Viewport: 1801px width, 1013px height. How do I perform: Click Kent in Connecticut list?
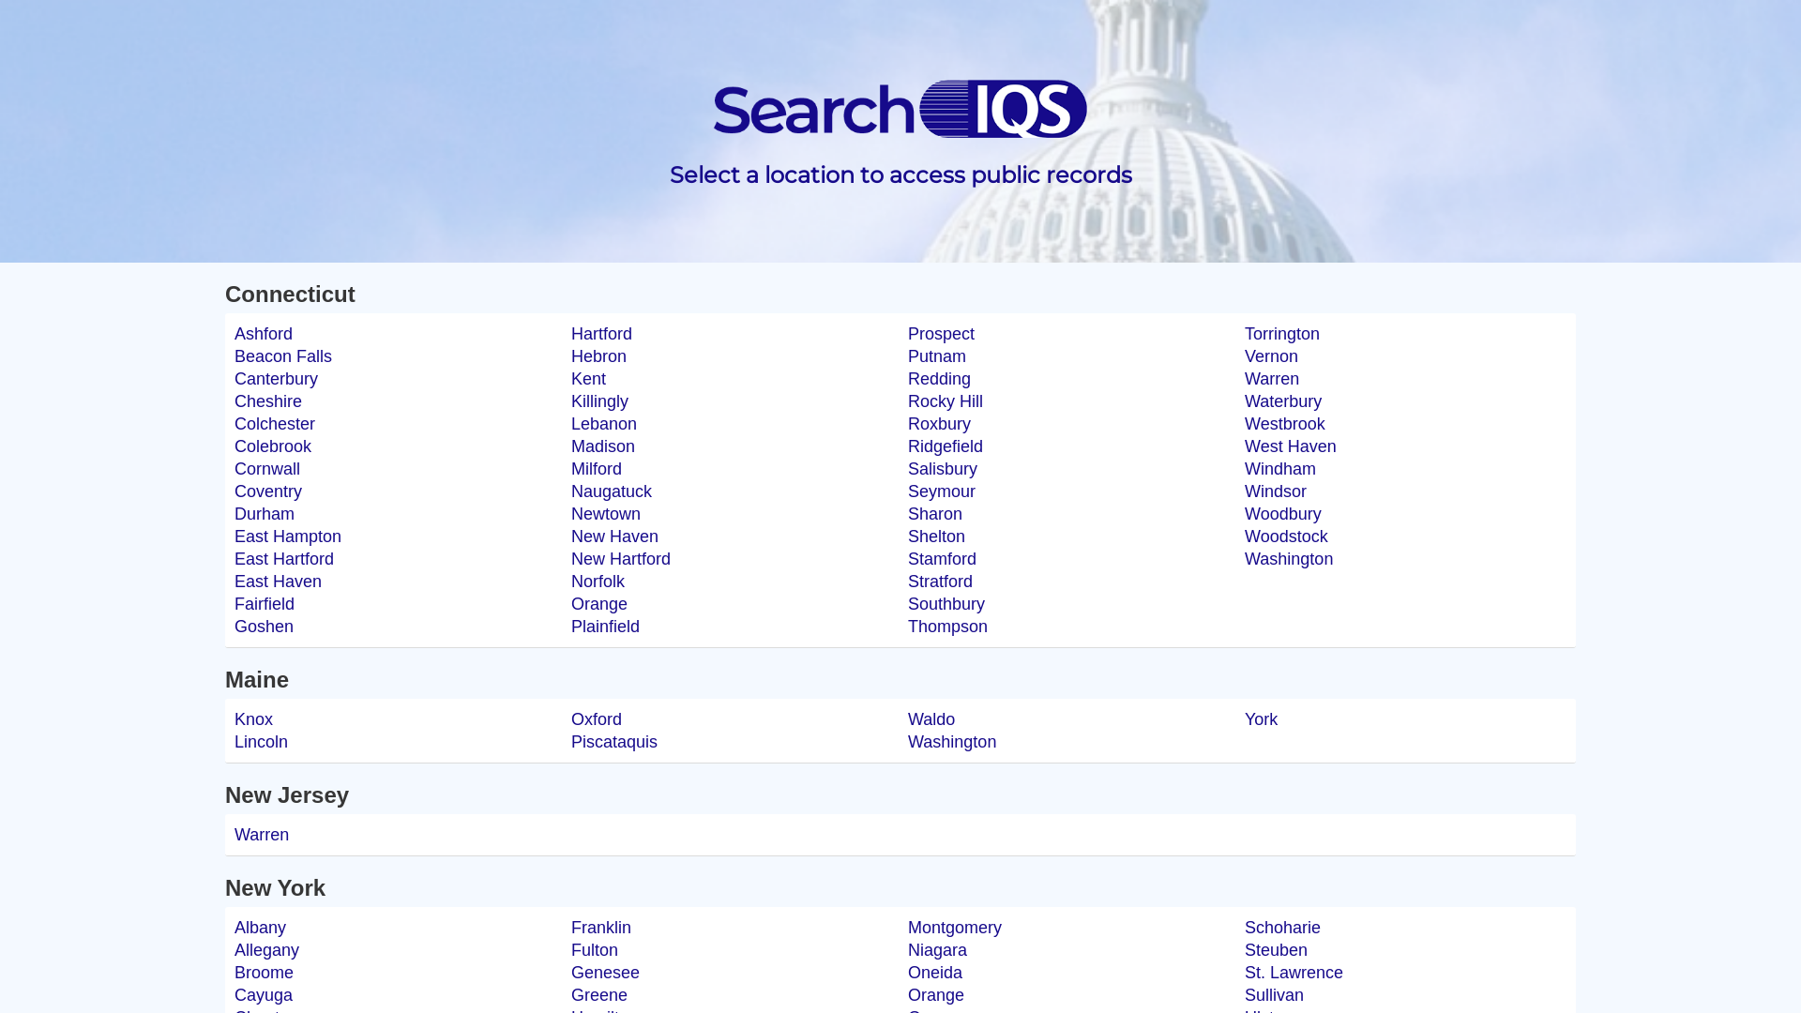[x=588, y=379]
